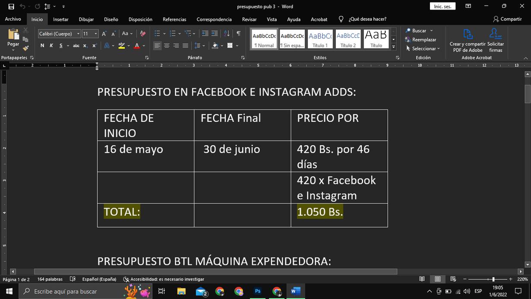Click Solicitar firmas icon
The height and width of the screenshot is (299, 531).
496,41
